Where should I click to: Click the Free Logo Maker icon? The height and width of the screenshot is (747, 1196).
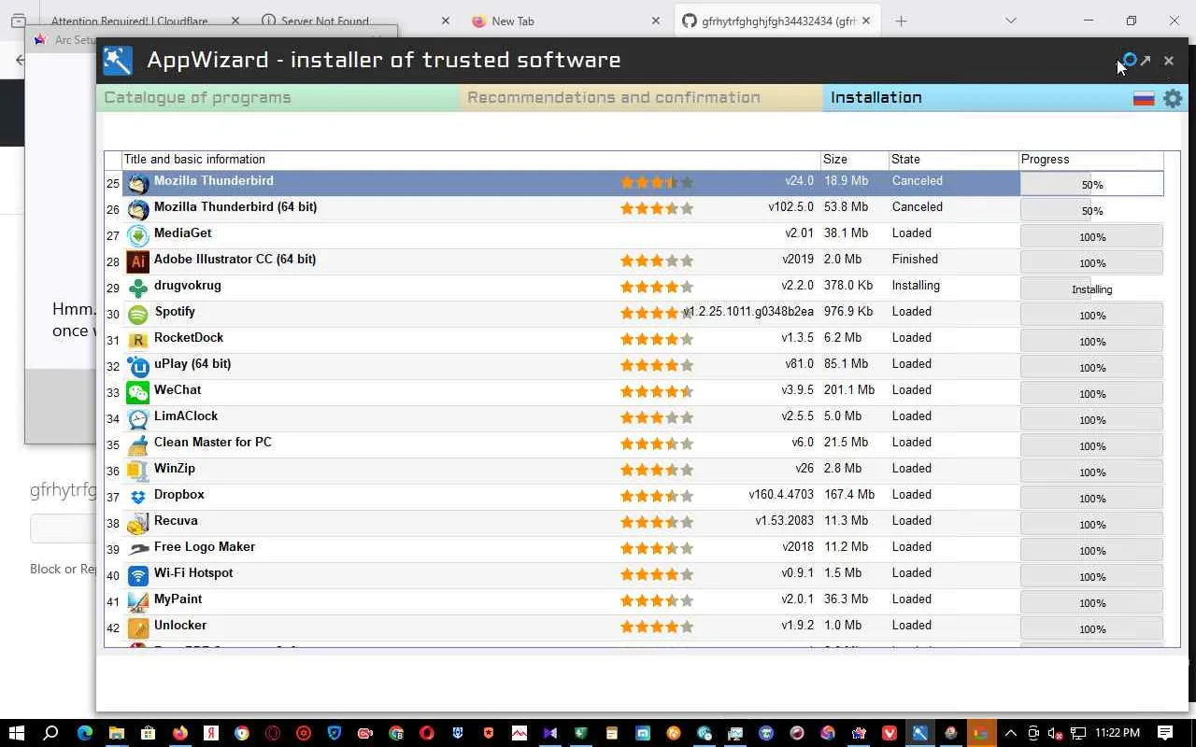[x=138, y=549]
